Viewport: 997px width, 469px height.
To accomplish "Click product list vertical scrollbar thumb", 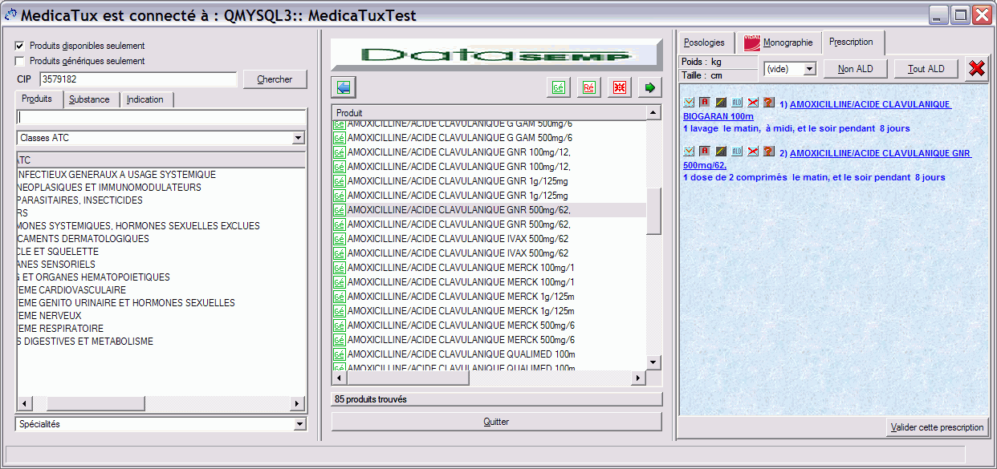I will pyautogui.click(x=653, y=212).
